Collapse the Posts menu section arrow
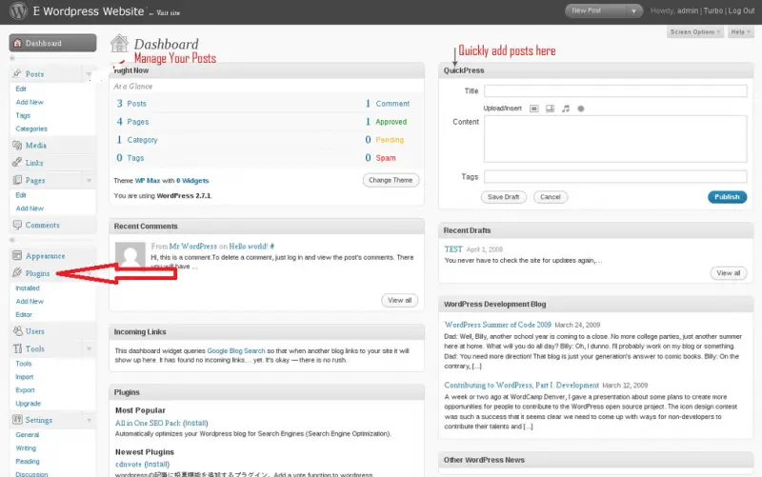The height and width of the screenshot is (477, 762). point(89,74)
